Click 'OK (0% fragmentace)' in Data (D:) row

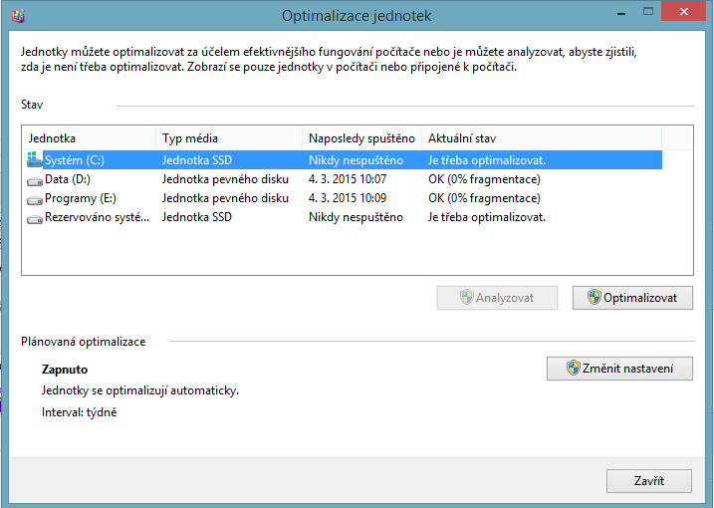point(484,179)
